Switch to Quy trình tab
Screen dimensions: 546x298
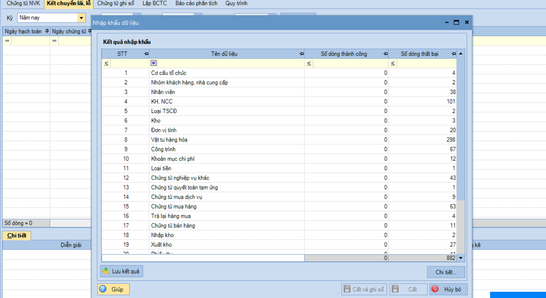236,3
